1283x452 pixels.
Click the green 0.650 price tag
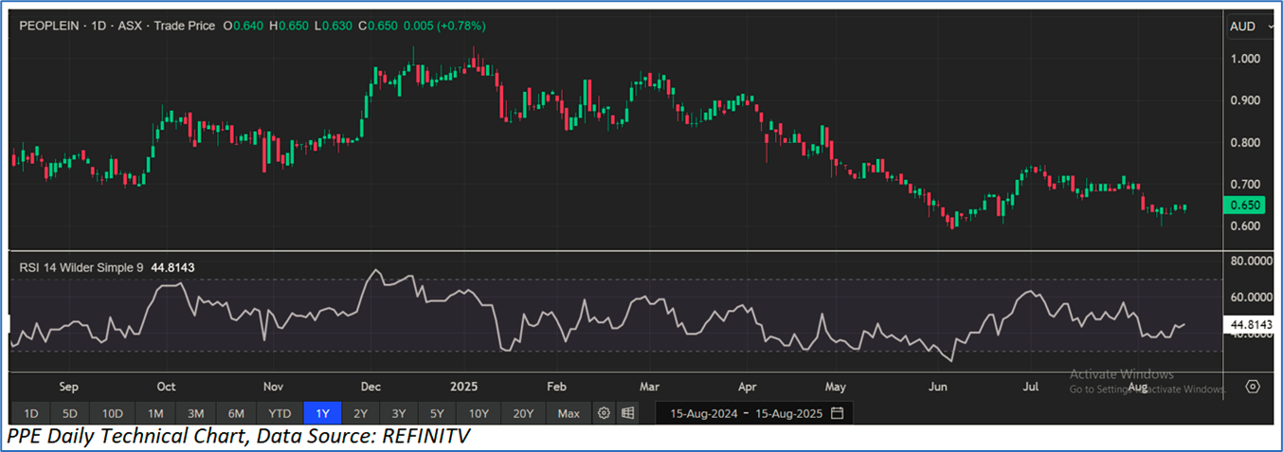[1241, 206]
